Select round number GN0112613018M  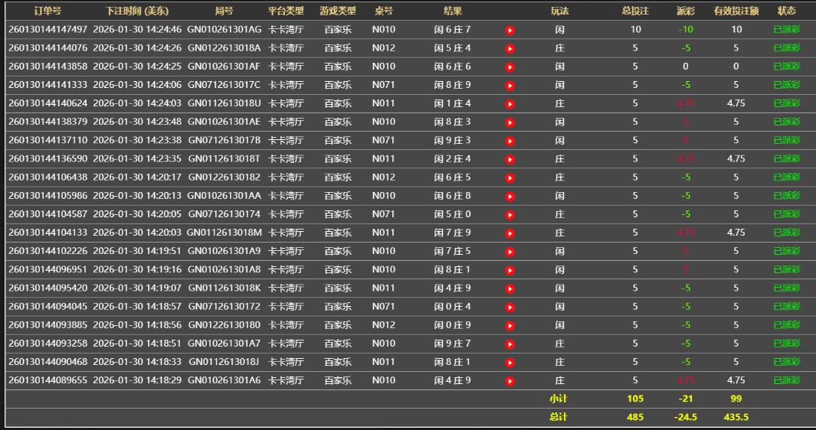click(x=224, y=233)
